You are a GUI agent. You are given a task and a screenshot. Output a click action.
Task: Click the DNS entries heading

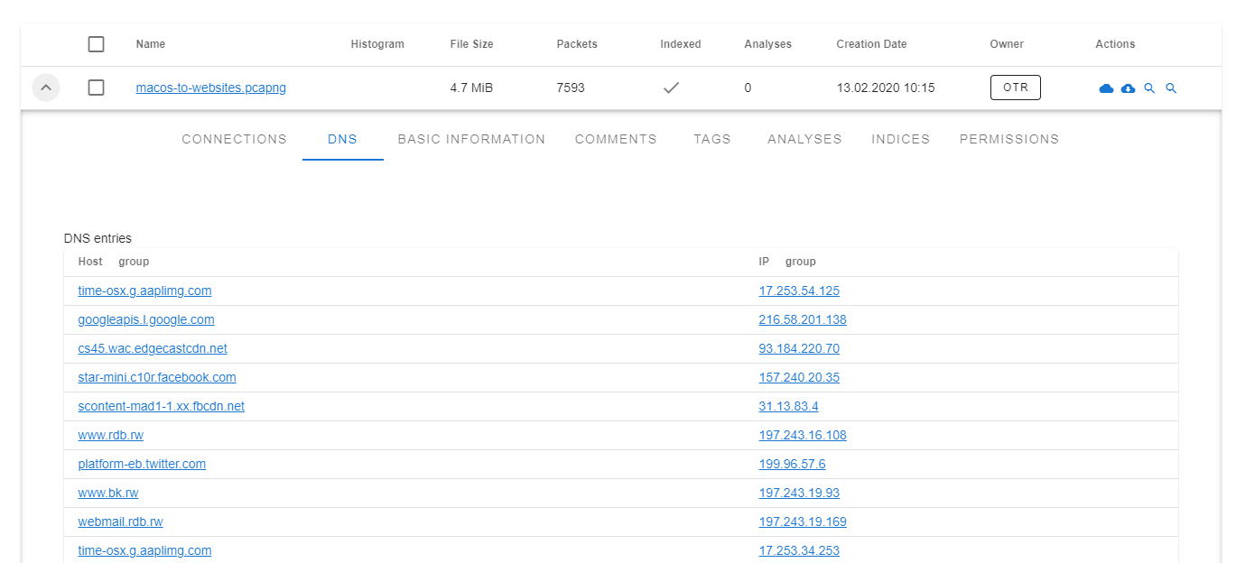point(98,239)
